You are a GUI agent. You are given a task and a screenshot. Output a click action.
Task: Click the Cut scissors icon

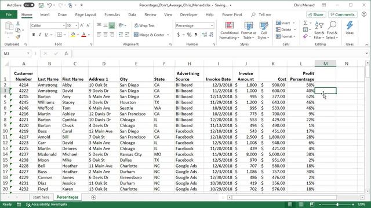[18, 23]
